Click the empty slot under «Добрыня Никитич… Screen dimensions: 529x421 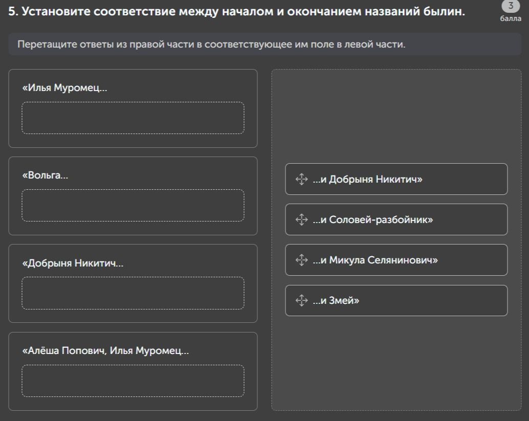(133, 293)
